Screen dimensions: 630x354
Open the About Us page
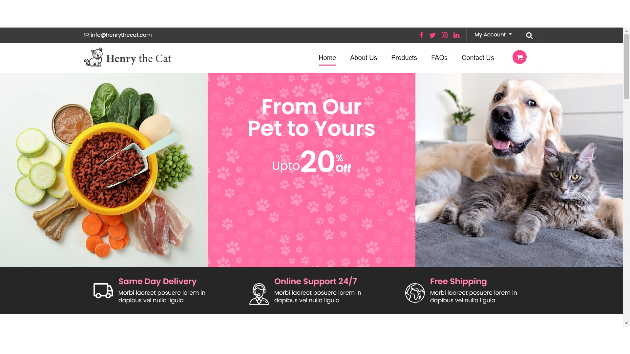[x=364, y=58]
